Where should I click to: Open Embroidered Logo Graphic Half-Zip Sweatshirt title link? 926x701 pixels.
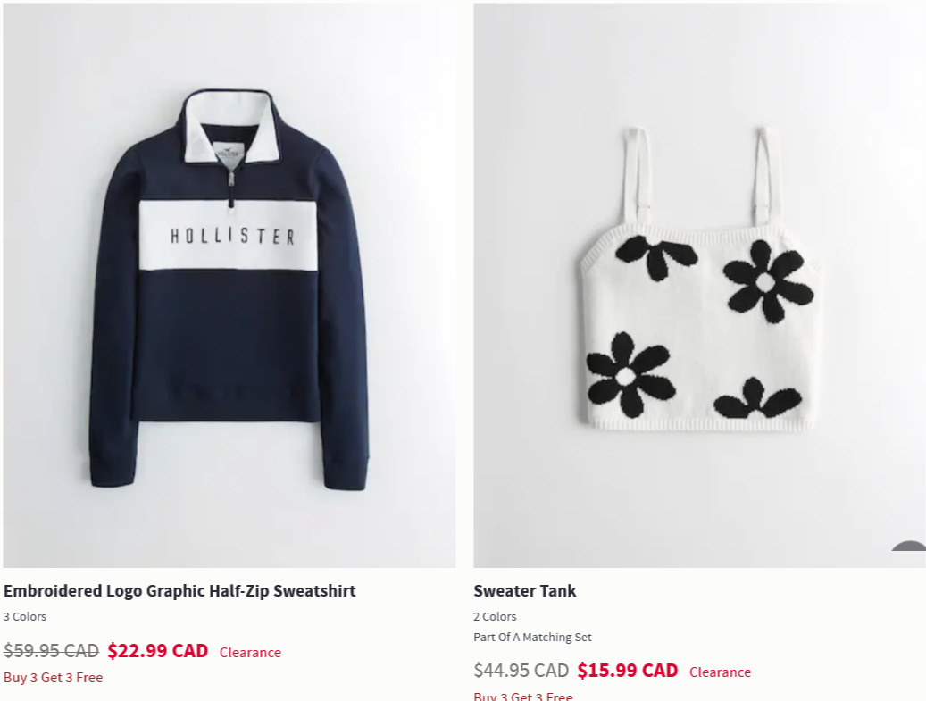179,590
